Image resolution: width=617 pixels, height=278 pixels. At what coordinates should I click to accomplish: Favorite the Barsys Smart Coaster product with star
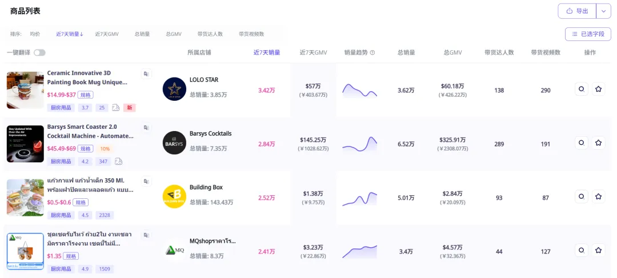tap(598, 144)
